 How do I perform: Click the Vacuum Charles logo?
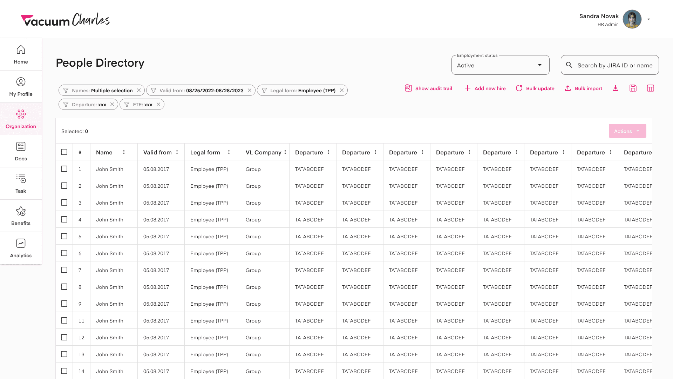[66, 20]
